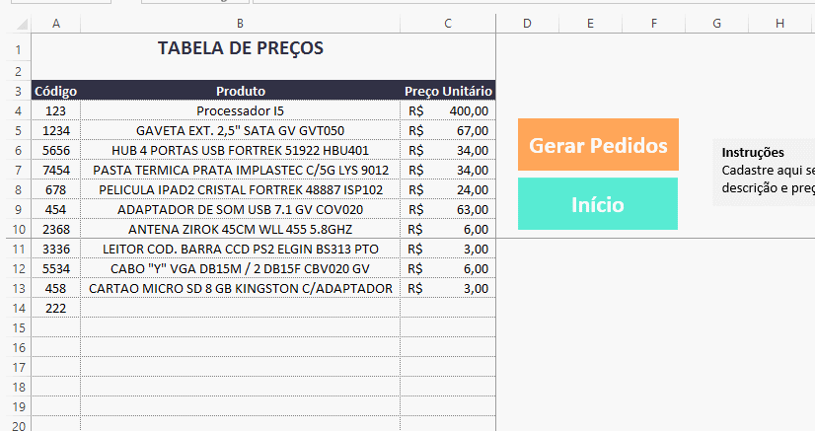Select code cell containing 222

(55, 309)
